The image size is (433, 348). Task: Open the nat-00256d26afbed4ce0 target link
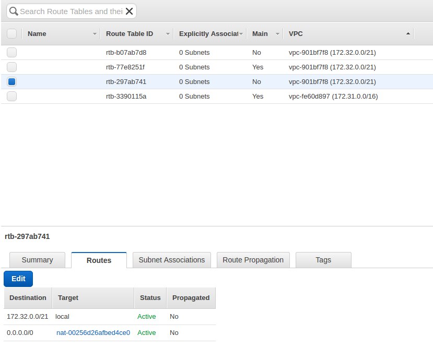click(93, 332)
